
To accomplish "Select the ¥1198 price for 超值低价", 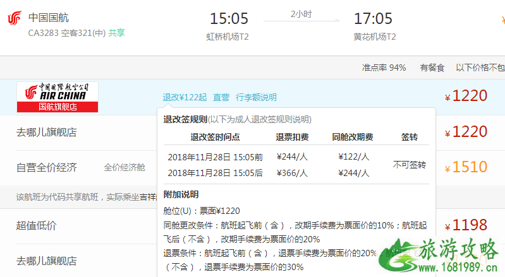I will point(466,225).
